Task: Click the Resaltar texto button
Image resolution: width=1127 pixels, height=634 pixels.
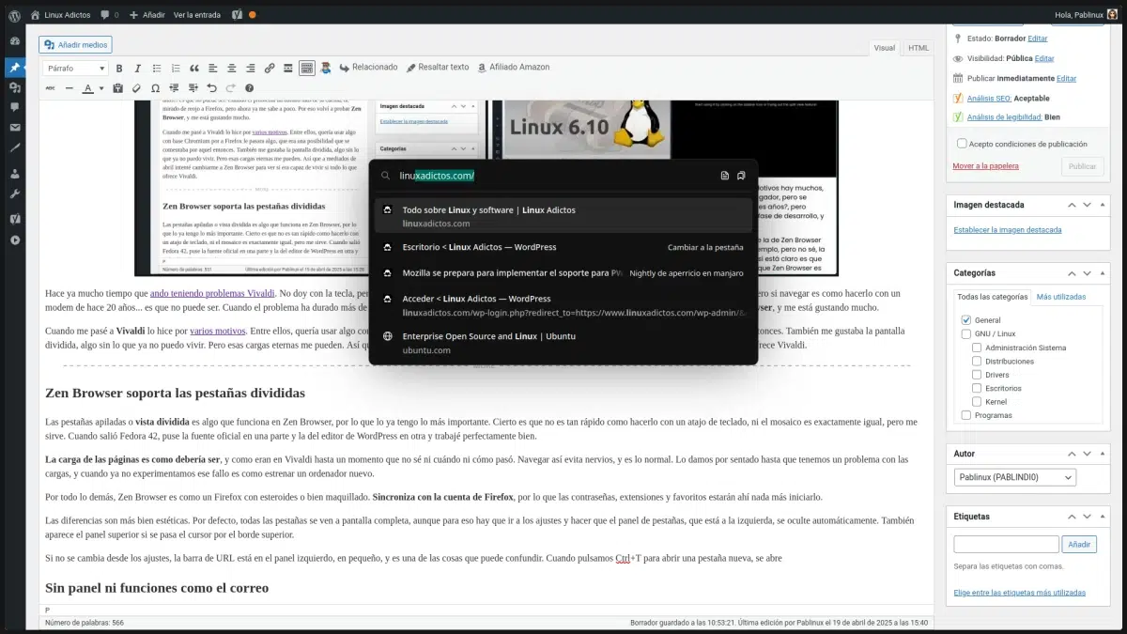Action: point(438,68)
